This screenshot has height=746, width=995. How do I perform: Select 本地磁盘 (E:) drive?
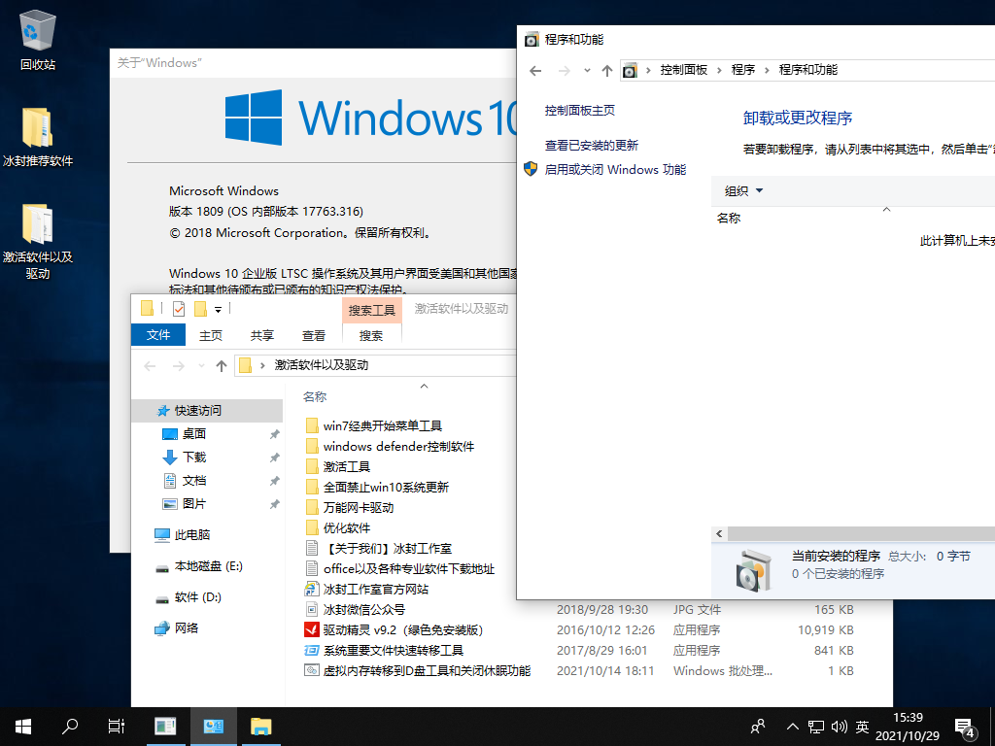tap(207, 566)
